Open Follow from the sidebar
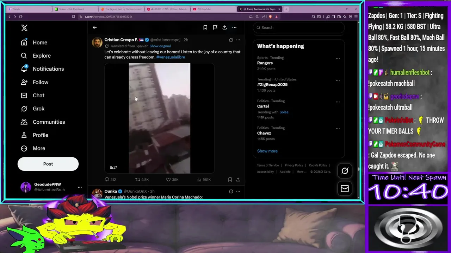 click(34, 82)
